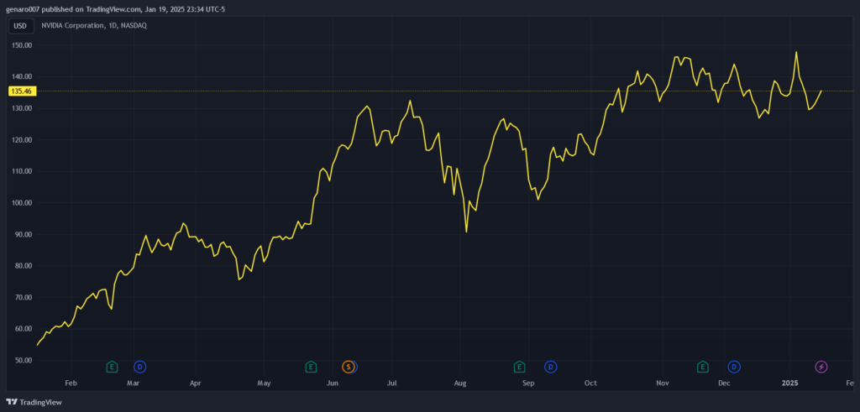Click the genaro007 username in the header
Viewport: 860px width, 412px height.
pyautogui.click(x=24, y=9)
